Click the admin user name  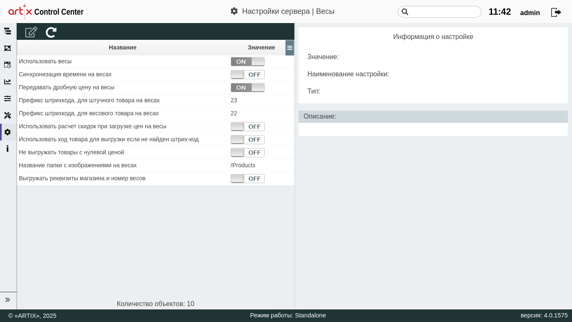coord(530,13)
